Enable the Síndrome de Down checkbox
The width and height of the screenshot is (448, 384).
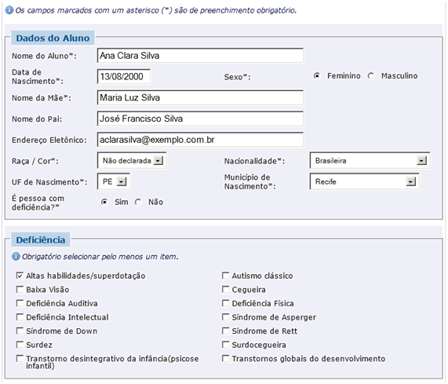(x=20, y=331)
